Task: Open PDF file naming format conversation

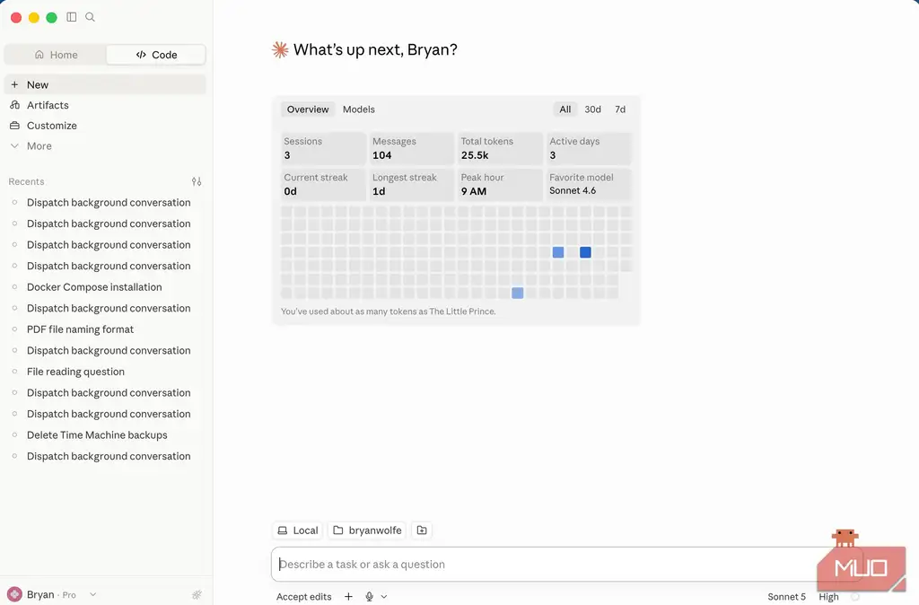Action: [106, 329]
